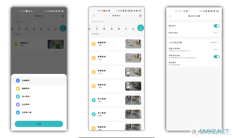Screen dimensions: 233x138
Task: Toggle the 看家助手 switch off
Action: coord(217,26)
